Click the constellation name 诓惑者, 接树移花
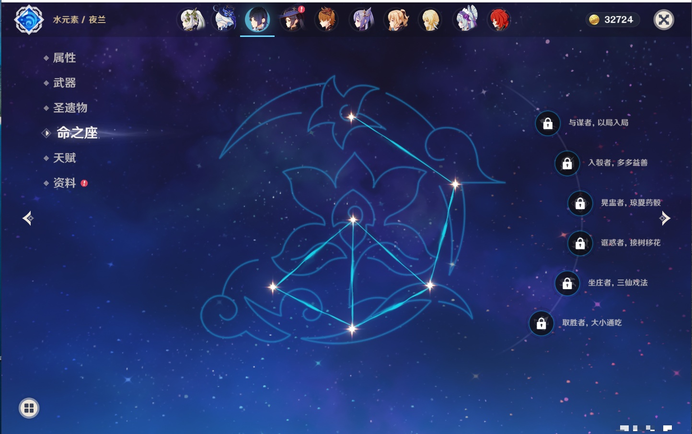 click(x=631, y=243)
